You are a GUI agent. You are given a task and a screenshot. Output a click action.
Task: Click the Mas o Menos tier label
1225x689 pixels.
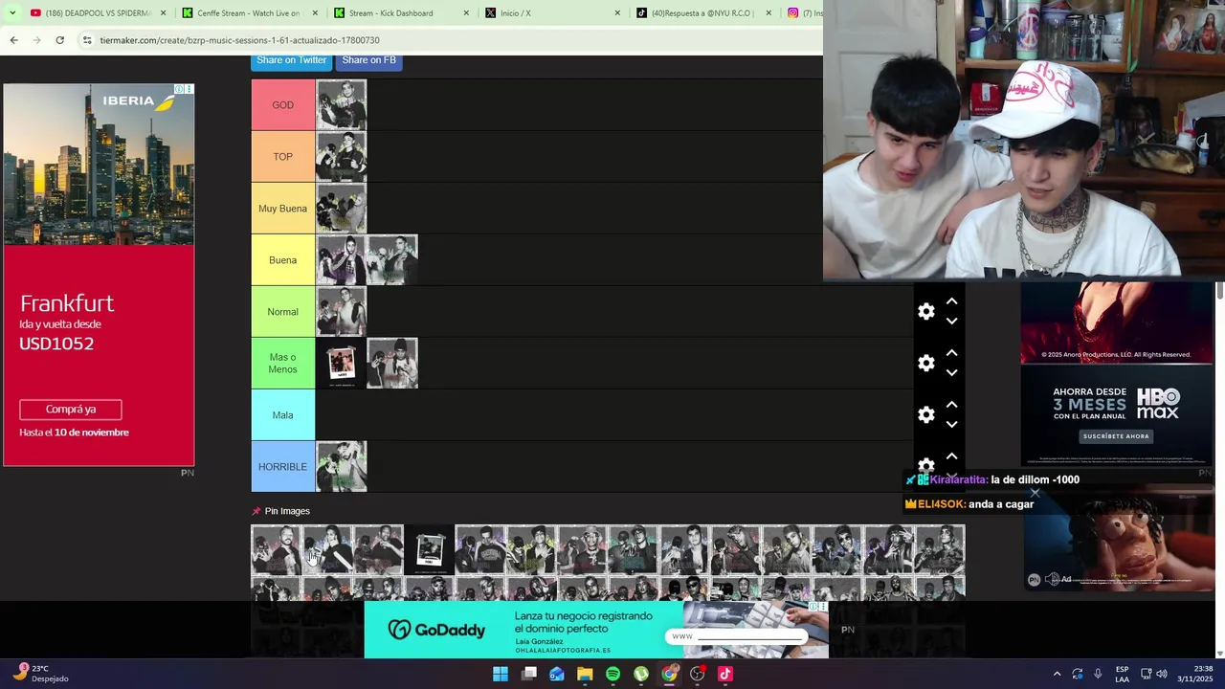pos(282,364)
